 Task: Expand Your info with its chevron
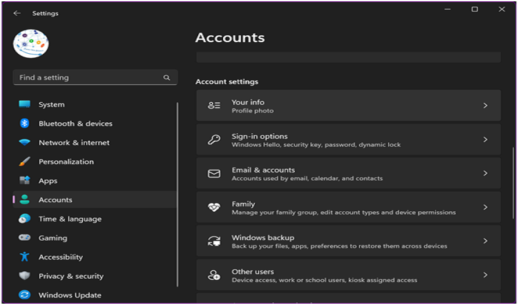pyautogui.click(x=486, y=106)
